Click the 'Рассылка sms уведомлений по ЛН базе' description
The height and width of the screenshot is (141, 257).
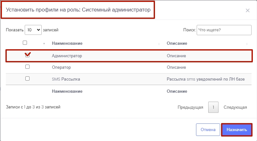[206, 79]
